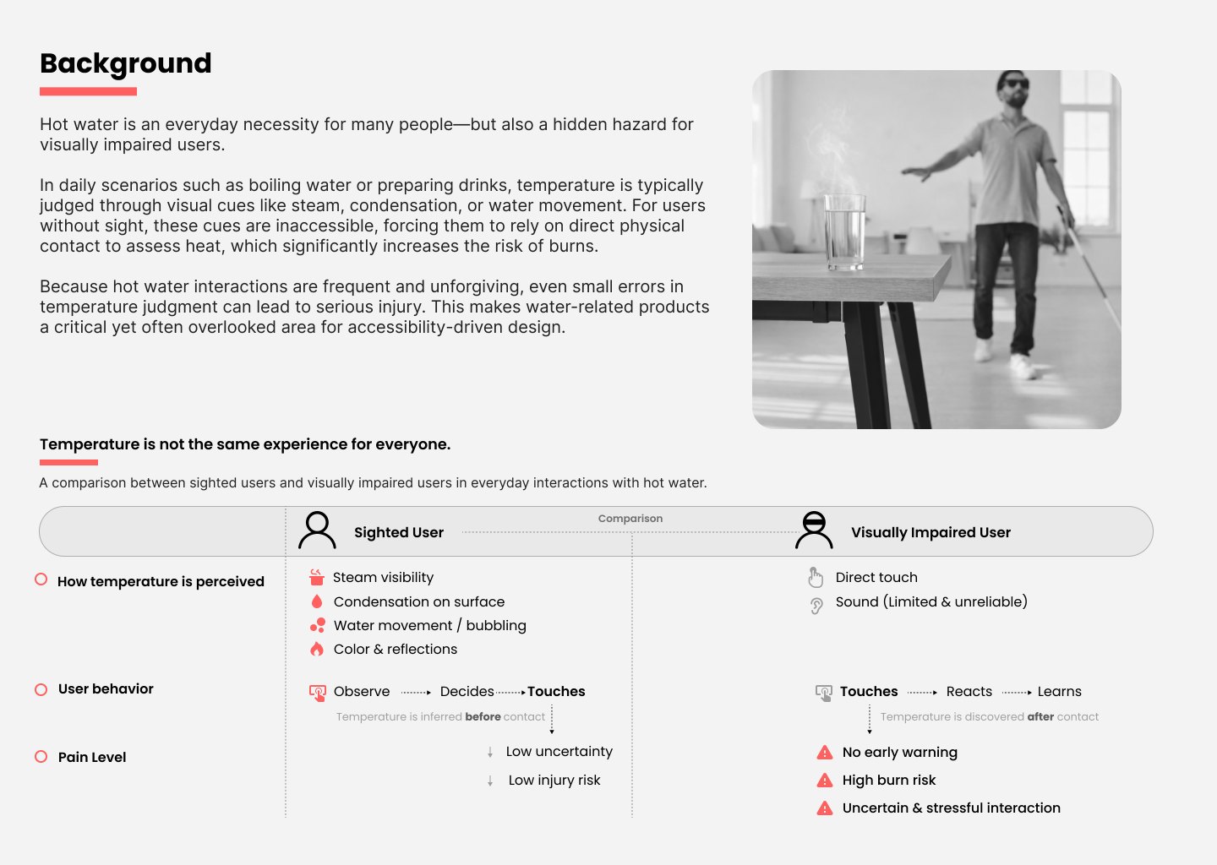Click the Visually Impaired User icon
The height and width of the screenshot is (865, 1217).
[814, 530]
